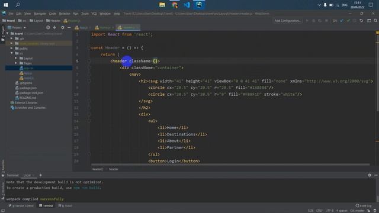379x213 pixels.
Task: Click External Libraries node
Action: point(24,102)
